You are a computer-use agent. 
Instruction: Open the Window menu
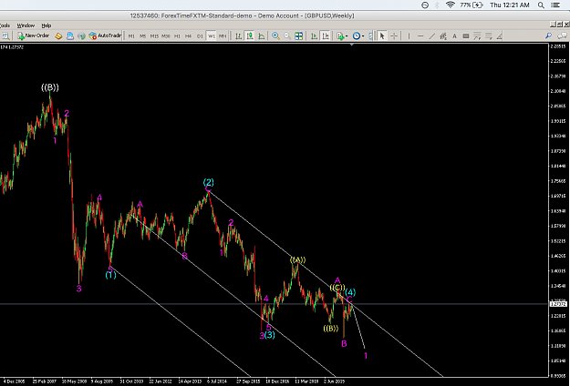pyautogui.click(x=26, y=25)
